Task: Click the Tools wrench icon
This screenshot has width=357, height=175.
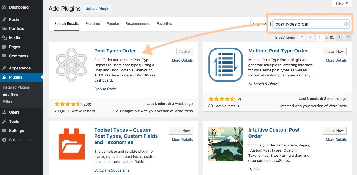Action: tap(4, 121)
